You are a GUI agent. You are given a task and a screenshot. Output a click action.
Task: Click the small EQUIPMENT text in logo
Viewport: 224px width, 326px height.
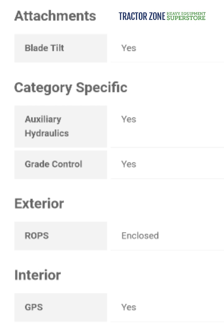click(193, 14)
